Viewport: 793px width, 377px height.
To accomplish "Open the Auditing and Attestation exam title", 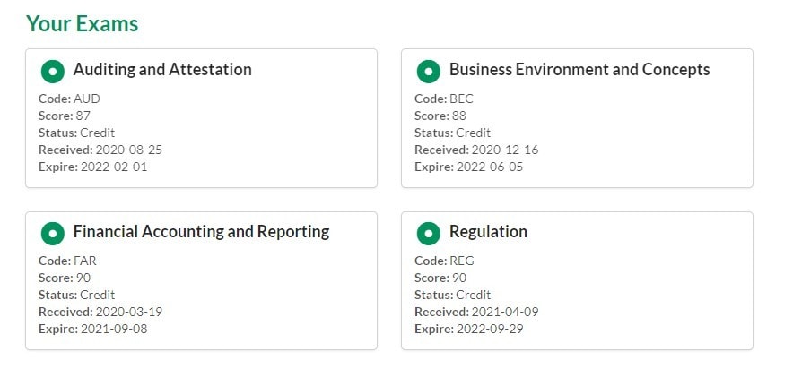I will click(x=162, y=69).
